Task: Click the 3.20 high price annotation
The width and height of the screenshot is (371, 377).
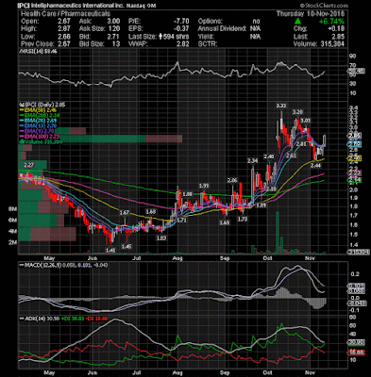Action: point(297,112)
